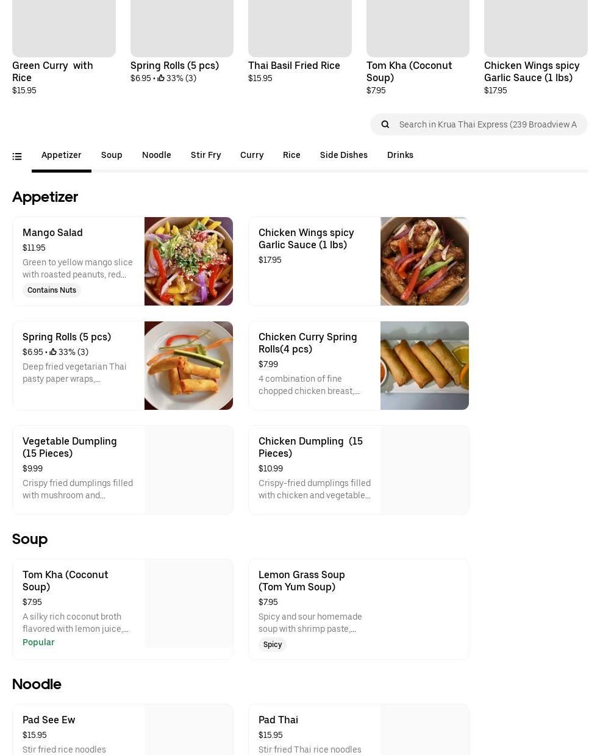Jump to the Side Dishes tab
This screenshot has height=755, width=600.
pos(343,155)
